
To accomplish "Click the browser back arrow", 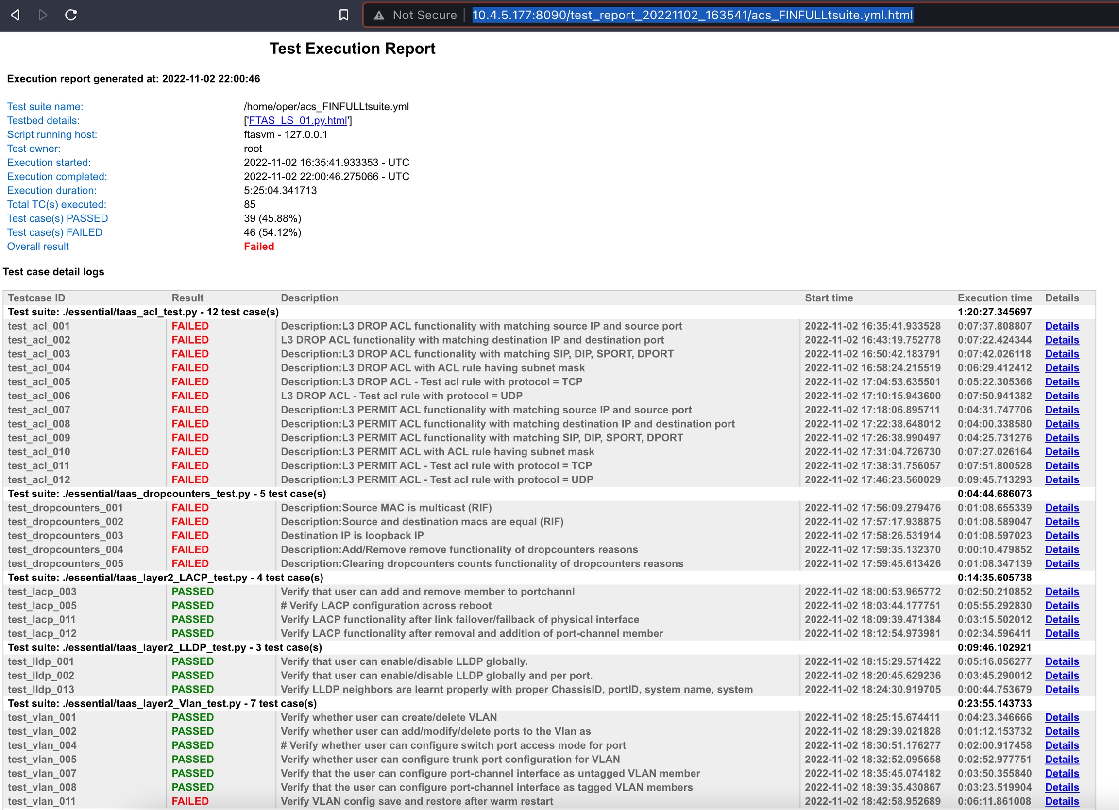I will coord(15,15).
